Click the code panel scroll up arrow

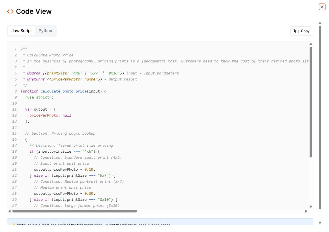[x=311, y=44]
